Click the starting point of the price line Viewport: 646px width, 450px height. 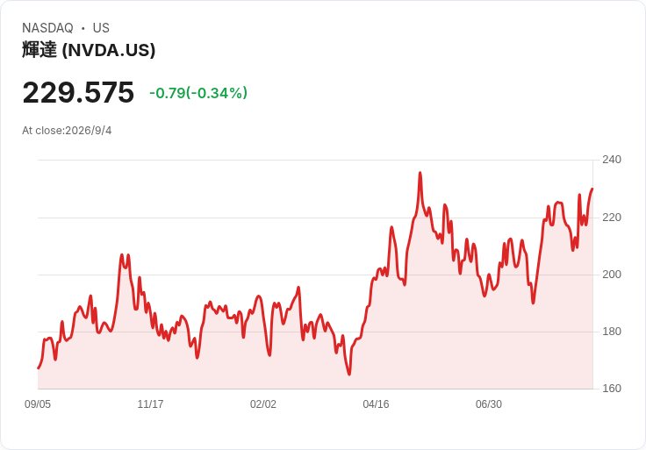[x=39, y=368]
